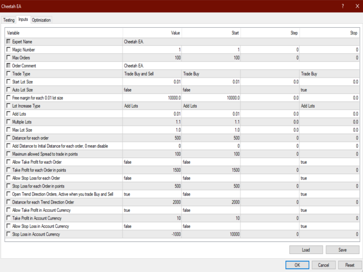
Task: Edit Distance for each Trend Direction Order value 2000
Action: (x=152, y=202)
